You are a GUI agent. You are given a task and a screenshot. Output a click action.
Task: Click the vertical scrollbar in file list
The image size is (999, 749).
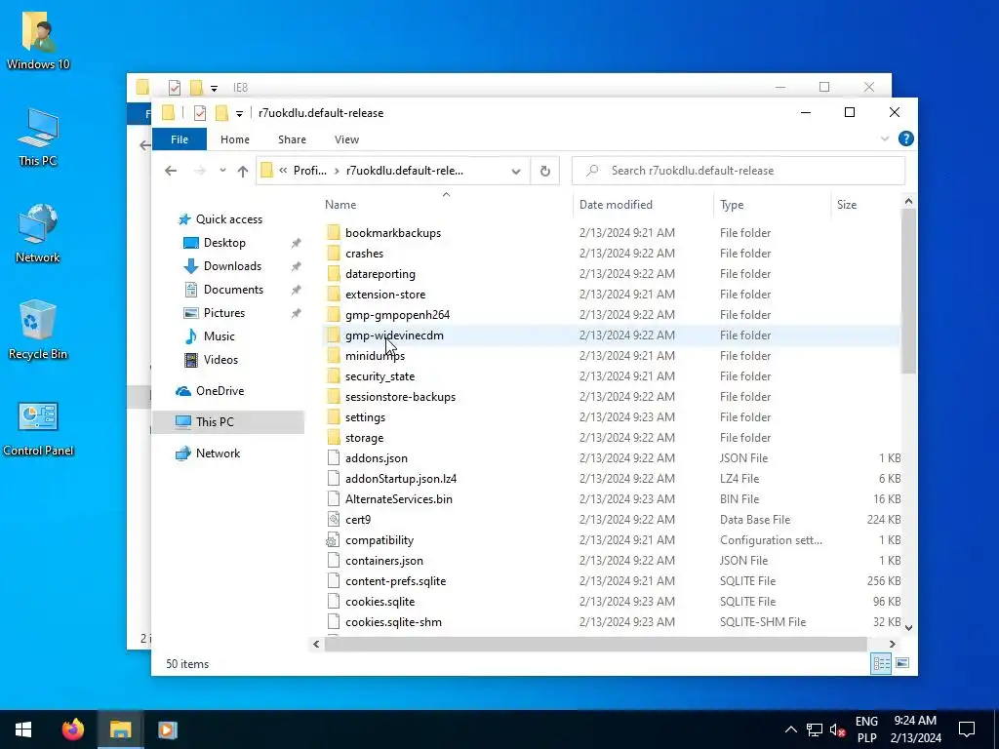click(x=908, y=292)
